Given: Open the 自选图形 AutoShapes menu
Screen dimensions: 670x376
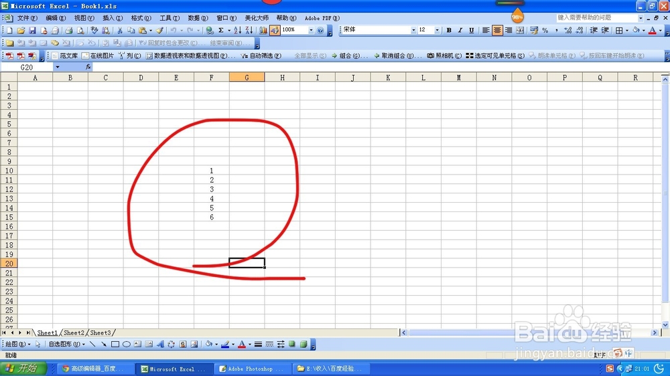Looking at the screenshot, I should (66, 345).
